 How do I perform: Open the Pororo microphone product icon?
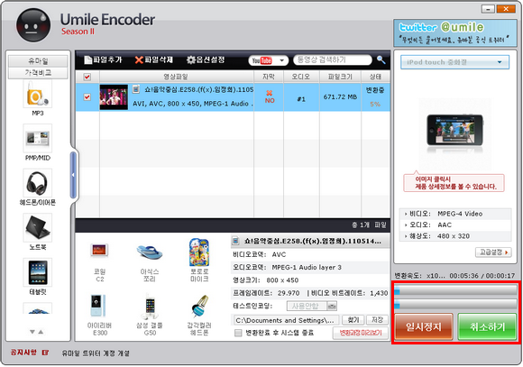(x=199, y=252)
